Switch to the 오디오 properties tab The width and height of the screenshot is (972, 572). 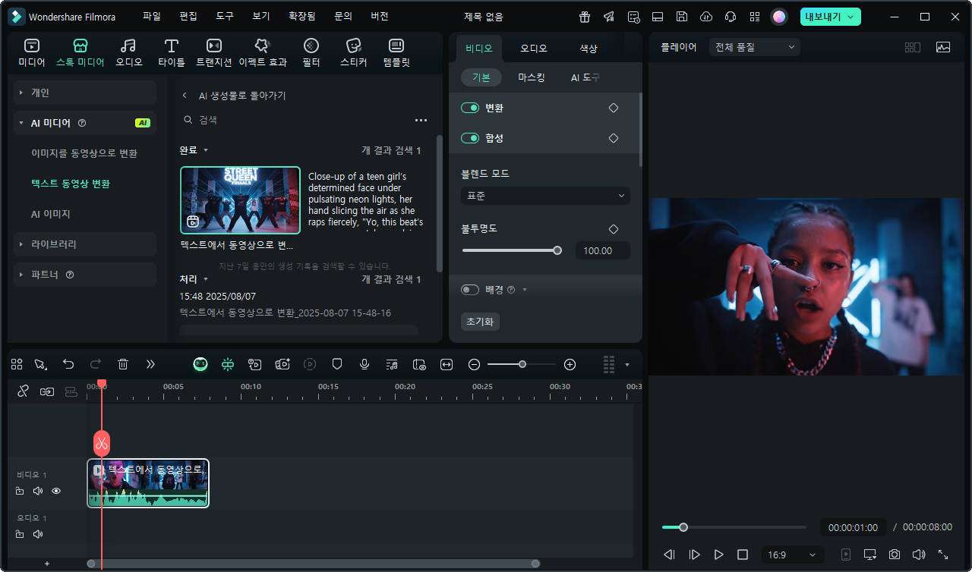pyautogui.click(x=533, y=48)
